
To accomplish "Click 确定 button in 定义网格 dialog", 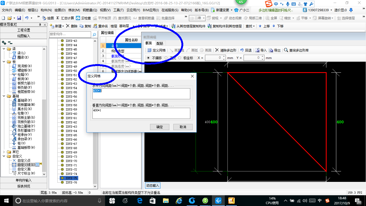I will click(x=159, y=127).
